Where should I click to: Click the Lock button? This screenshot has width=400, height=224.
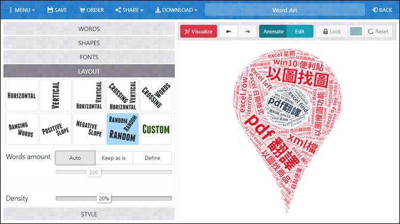[x=332, y=31]
